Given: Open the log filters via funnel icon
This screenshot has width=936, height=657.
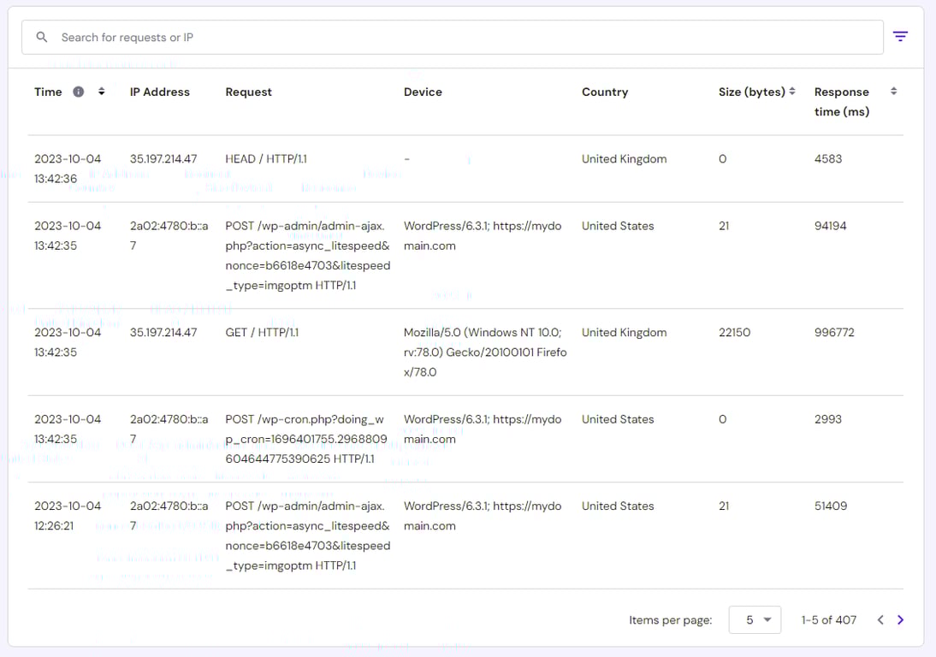Looking at the screenshot, I should point(900,36).
